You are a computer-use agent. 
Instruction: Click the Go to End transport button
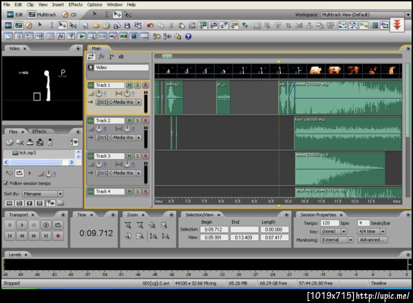click(x=45, y=236)
